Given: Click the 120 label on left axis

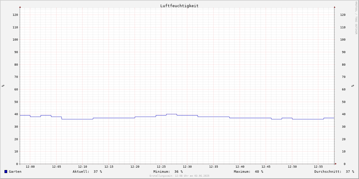Looking at the screenshot, I should click(x=15, y=15).
